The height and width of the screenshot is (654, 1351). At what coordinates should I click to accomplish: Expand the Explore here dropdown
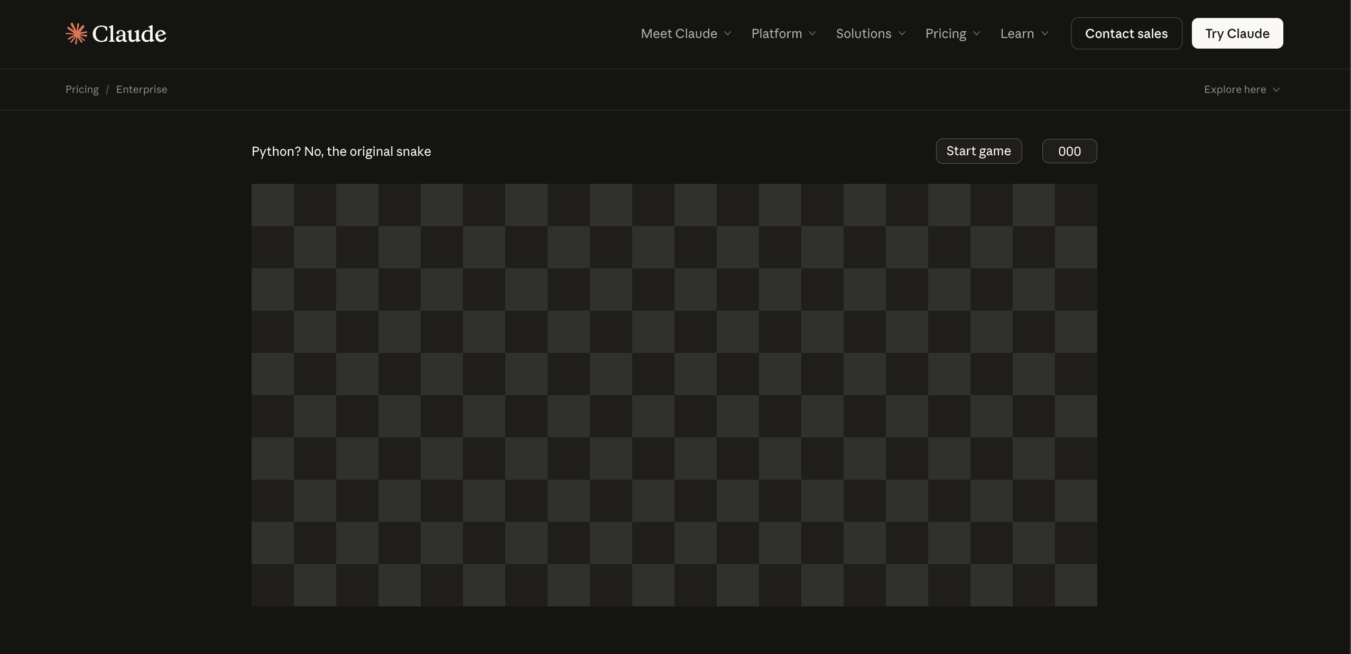(x=1235, y=89)
